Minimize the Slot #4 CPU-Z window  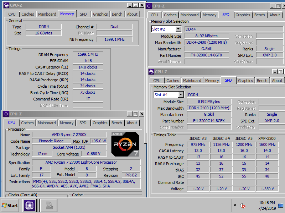275,72
